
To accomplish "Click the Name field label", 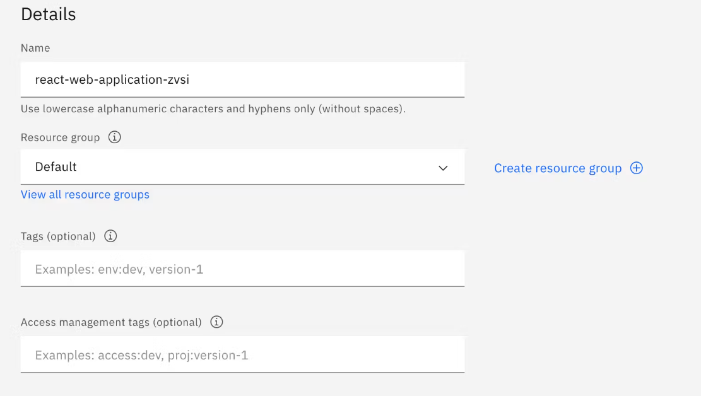I will click(35, 48).
